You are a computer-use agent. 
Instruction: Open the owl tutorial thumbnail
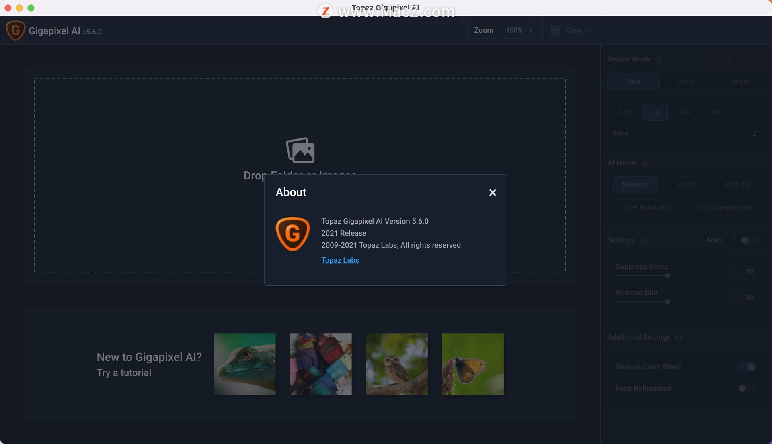click(x=396, y=364)
